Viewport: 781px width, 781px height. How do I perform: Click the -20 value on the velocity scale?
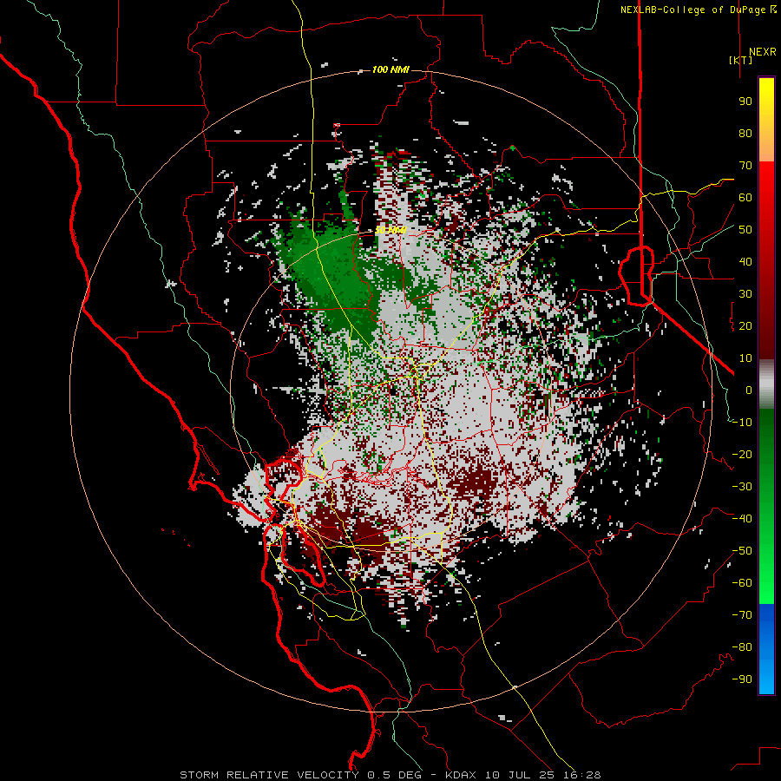(x=742, y=455)
